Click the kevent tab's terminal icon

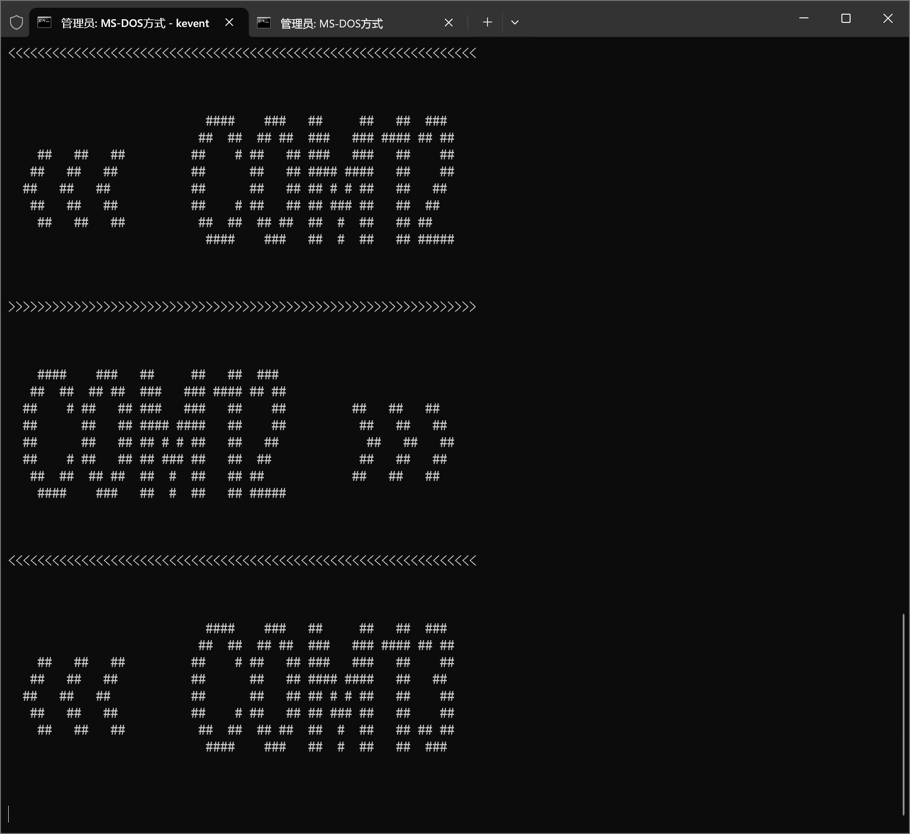(44, 22)
